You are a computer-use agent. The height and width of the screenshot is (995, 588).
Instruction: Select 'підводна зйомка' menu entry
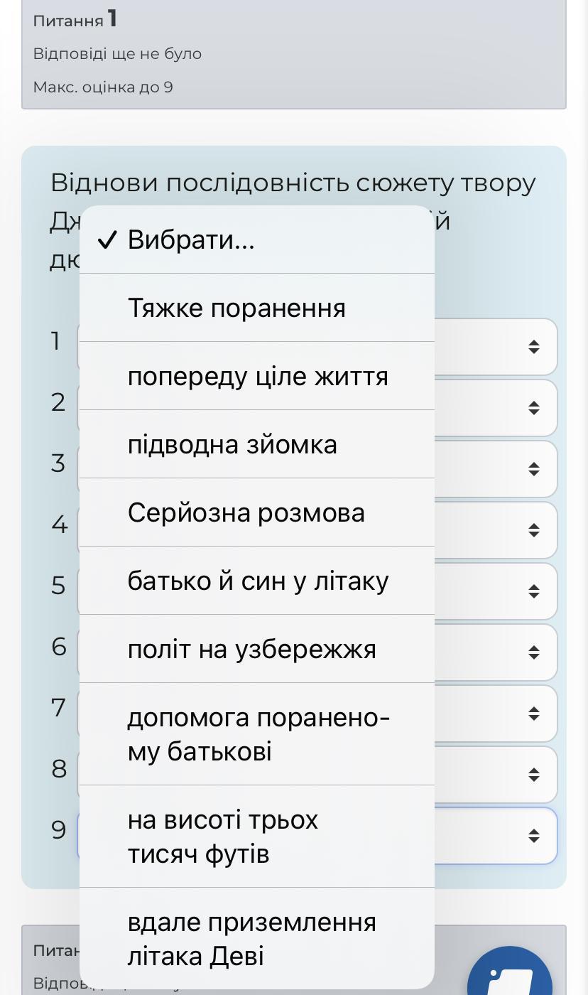(256, 445)
